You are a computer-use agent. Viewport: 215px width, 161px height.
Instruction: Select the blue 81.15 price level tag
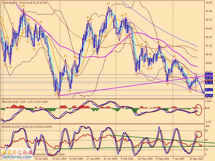(209, 90)
